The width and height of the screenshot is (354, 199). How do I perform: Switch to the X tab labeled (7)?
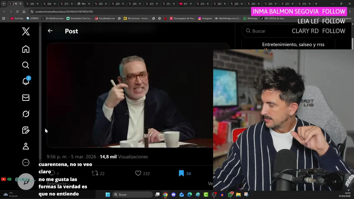[x=168, y=4]
